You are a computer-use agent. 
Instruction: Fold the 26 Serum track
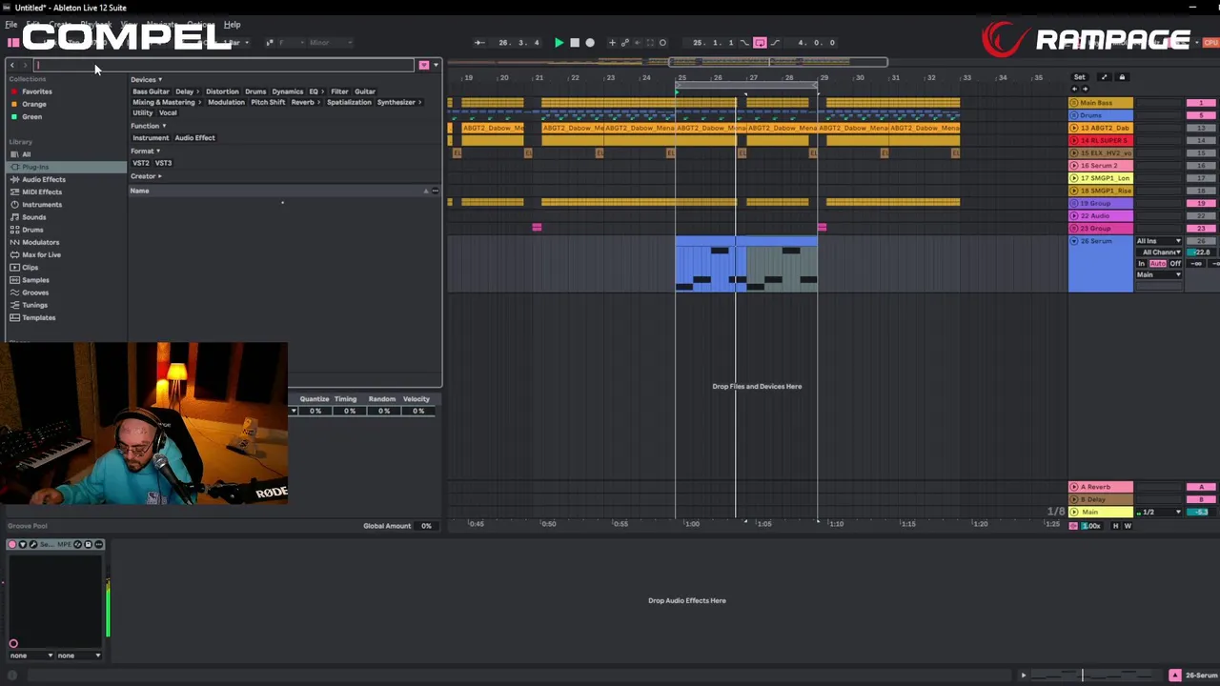click(x=1074, y=241)
